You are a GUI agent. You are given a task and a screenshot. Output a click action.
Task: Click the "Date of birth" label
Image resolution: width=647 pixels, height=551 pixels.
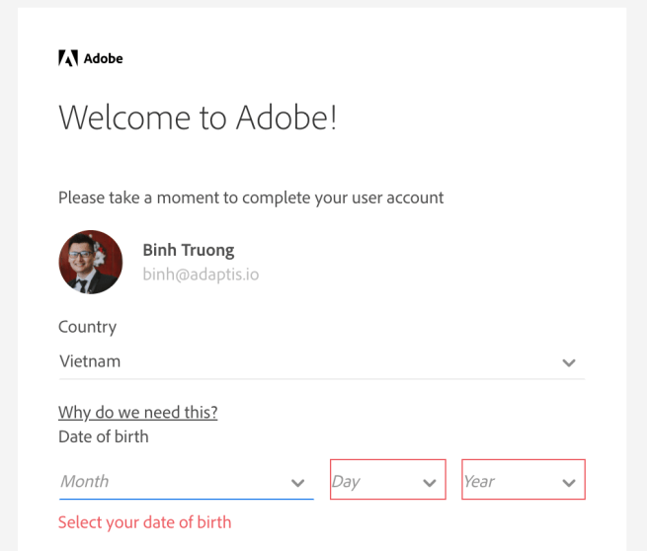[103, 435]
